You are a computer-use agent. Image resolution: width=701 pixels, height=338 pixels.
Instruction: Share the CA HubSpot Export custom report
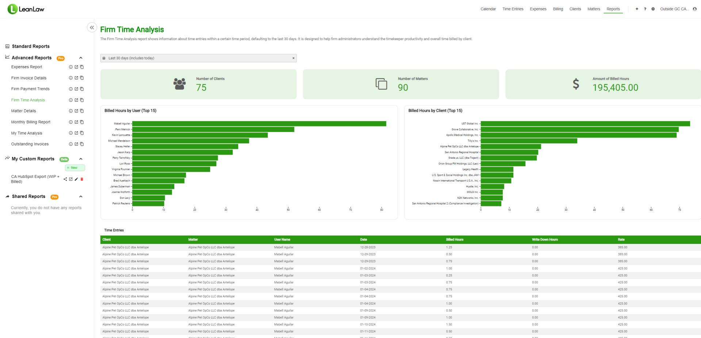(x=65, y=179)
